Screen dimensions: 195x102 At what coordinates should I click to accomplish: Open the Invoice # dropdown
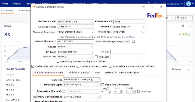coord(143,27)
